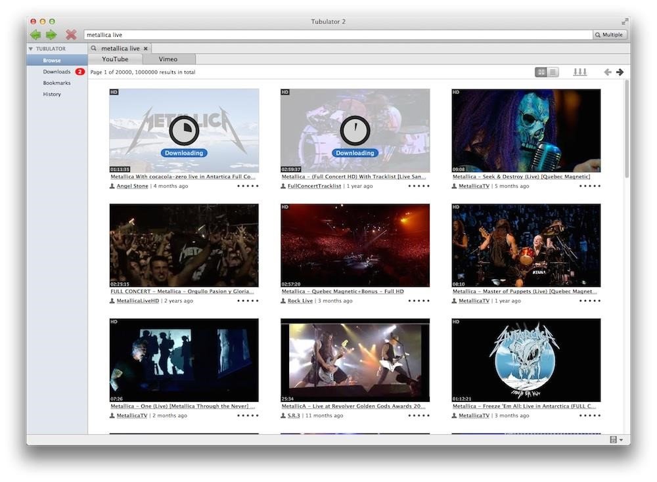Open the bottom-right panel icon menu

pyautogui.click(x=616, y=439)
